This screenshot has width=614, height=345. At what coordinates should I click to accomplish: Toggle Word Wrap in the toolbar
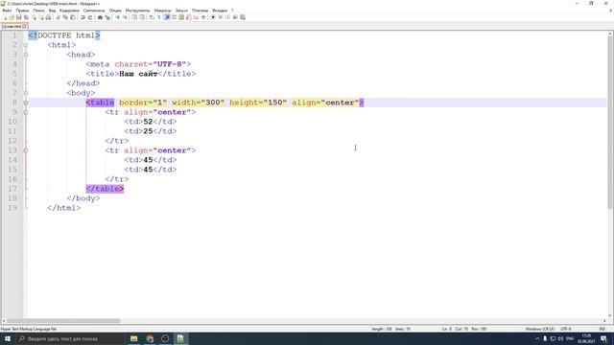coord(152,17)
